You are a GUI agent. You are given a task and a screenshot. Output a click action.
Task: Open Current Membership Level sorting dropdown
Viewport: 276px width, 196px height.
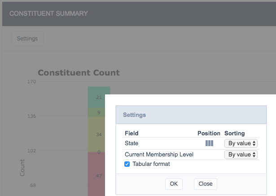point(241,155)
